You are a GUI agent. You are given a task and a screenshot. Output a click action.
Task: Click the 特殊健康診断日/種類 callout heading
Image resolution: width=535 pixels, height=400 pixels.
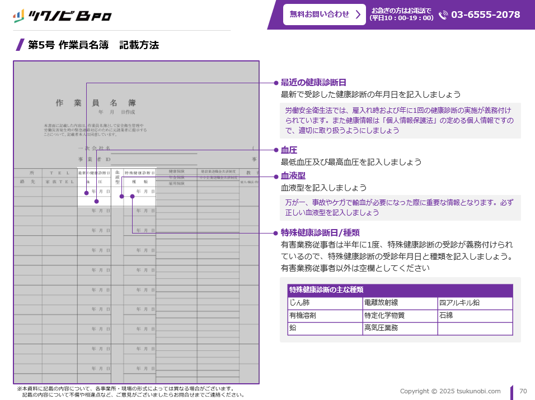click(x=320, y=233)
